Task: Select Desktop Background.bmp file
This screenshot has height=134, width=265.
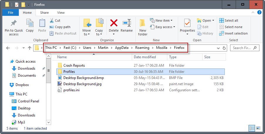Action: 141,78
